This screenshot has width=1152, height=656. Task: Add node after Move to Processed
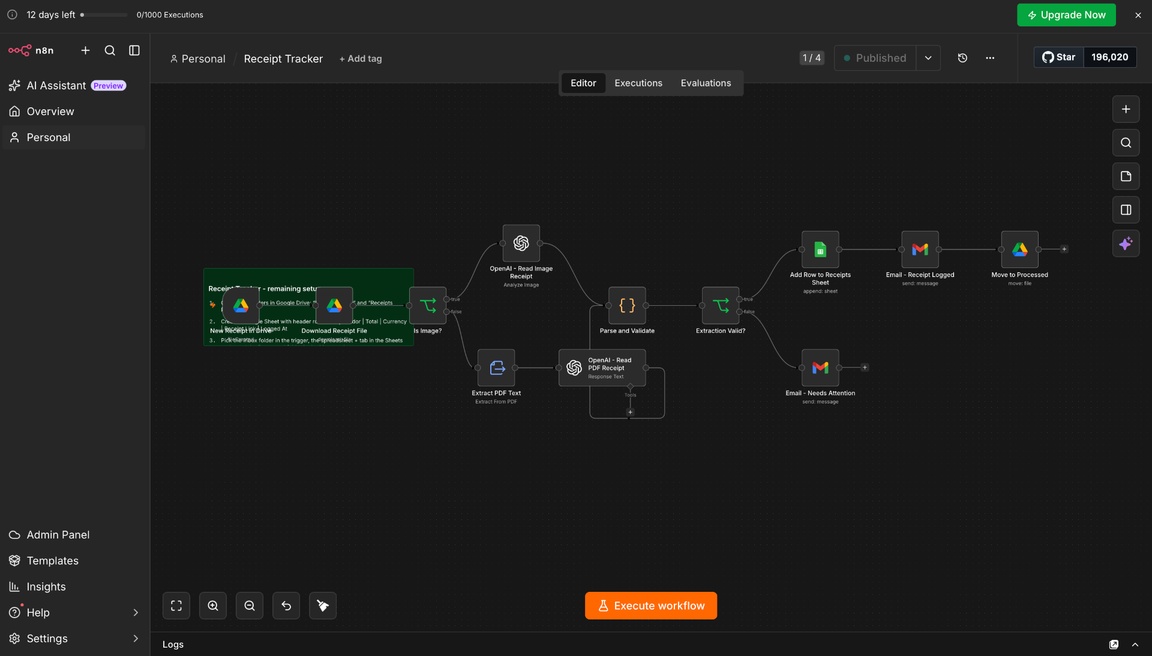click(1064, 249)
